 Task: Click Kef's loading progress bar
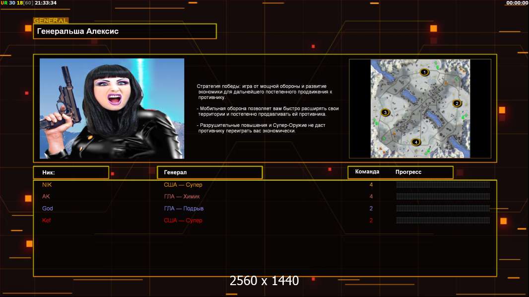pyautogui.click(x=443, y=220)
